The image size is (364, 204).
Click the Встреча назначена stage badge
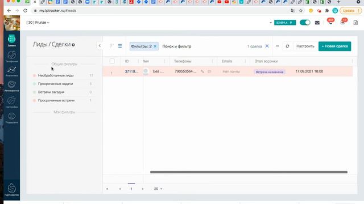click(270, 72)
